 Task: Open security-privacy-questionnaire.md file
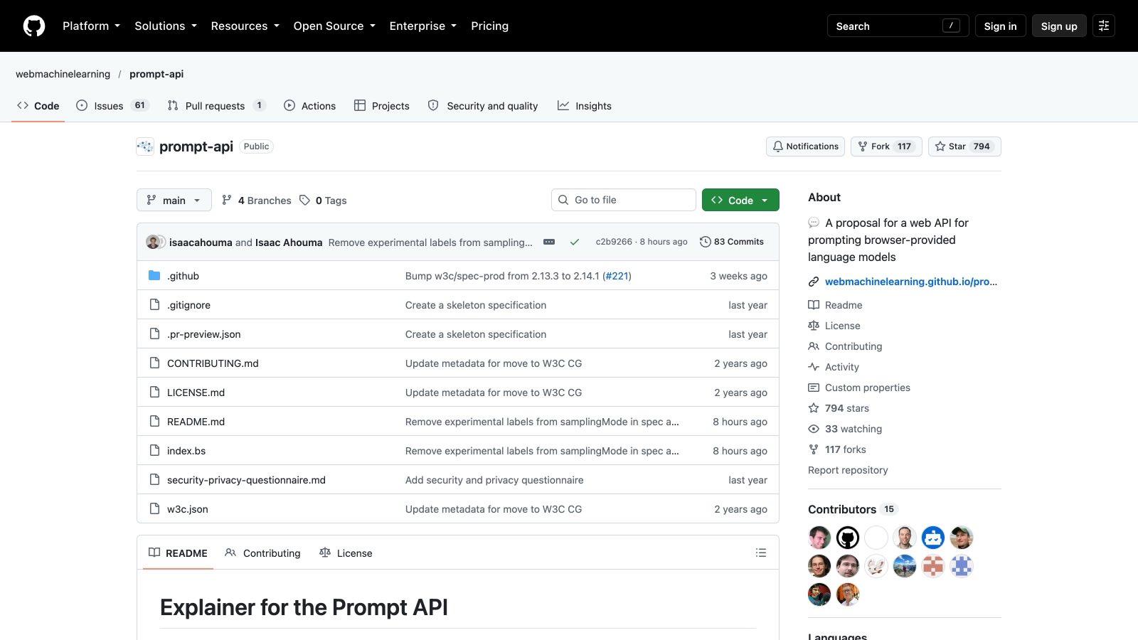point(246,480)
